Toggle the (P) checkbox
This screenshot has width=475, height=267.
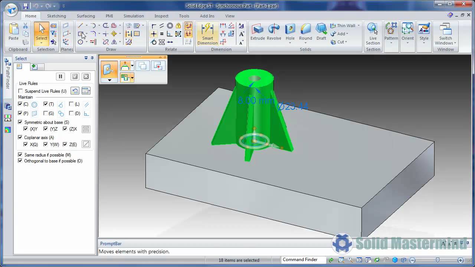pyautogui.click(x=20, y=113)
